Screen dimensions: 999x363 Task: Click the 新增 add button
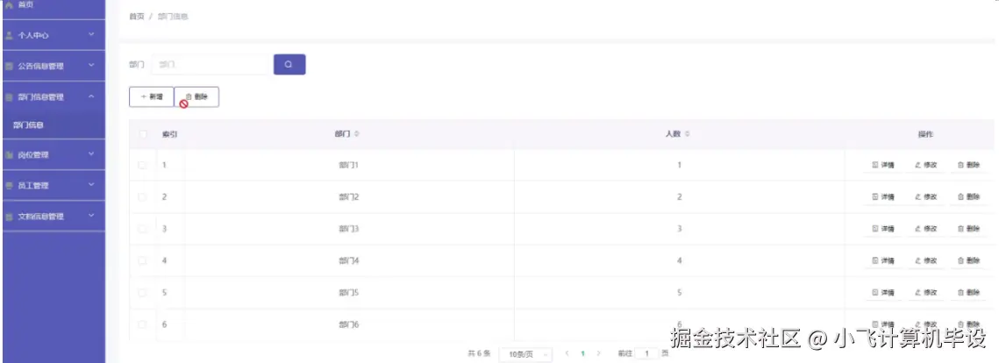[152, 96]
